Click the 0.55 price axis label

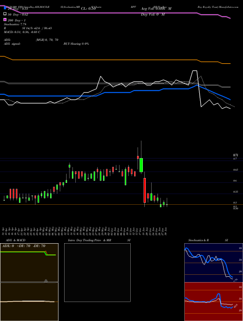coord(235,192)
